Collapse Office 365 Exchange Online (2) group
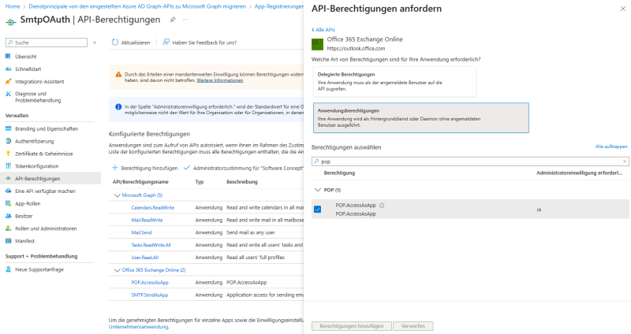Image resolution: width=631 pixels, height=334 pixels. (117, 269)
